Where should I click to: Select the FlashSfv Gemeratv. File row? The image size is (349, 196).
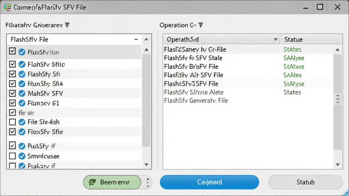click(x=248, y=101)
